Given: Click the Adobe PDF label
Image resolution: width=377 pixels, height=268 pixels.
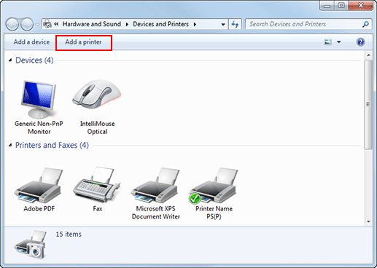Looking at the screenshot, I should [39, 208].
